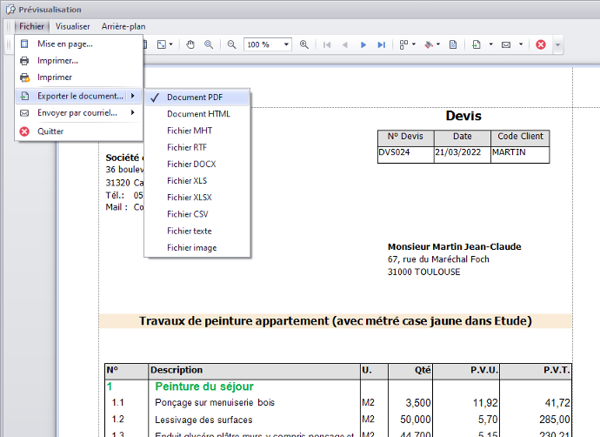Viewport: 600px width, 437px height.
Task: Click the Devis title text
Action: pos(463,116)
